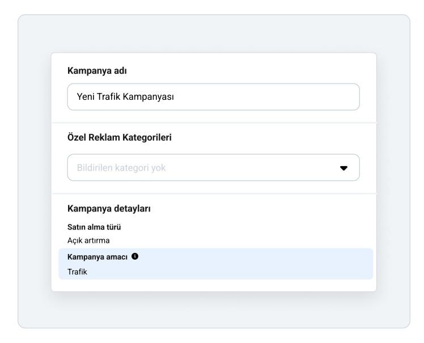Screen dimensions: 424x343
Task: Open the Özel Reklam Kategorileri dropdown
Action: click(213, 167)
